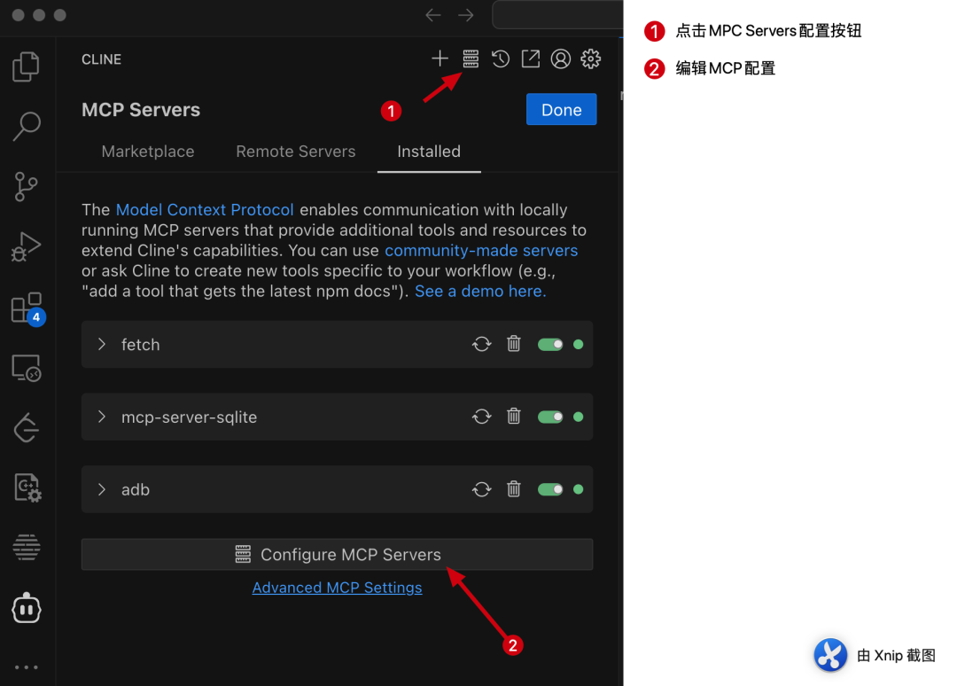
Task: Open Extensions icon with badge 4
Action: (27, 308)
